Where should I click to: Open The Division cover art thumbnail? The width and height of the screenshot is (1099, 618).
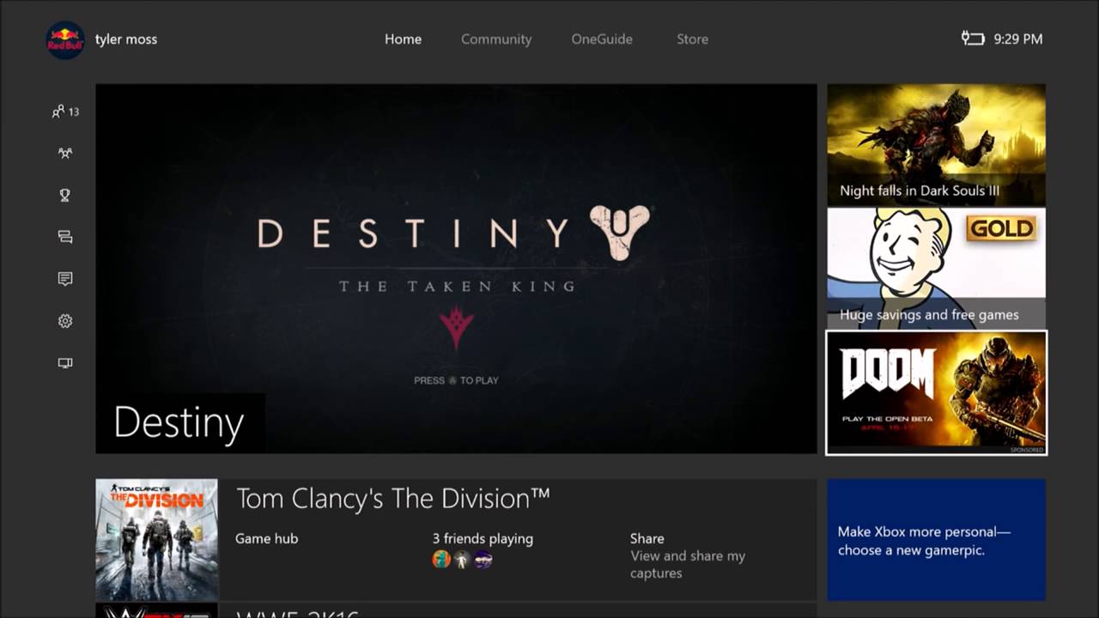(x=156, y=539)
